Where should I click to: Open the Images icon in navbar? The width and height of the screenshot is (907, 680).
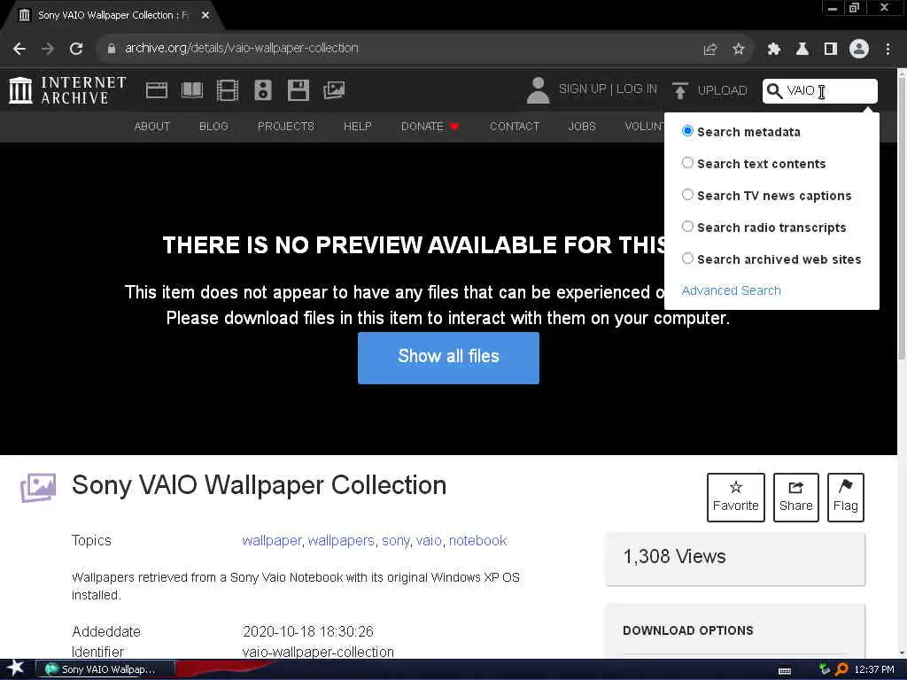[x=334, y=90]
